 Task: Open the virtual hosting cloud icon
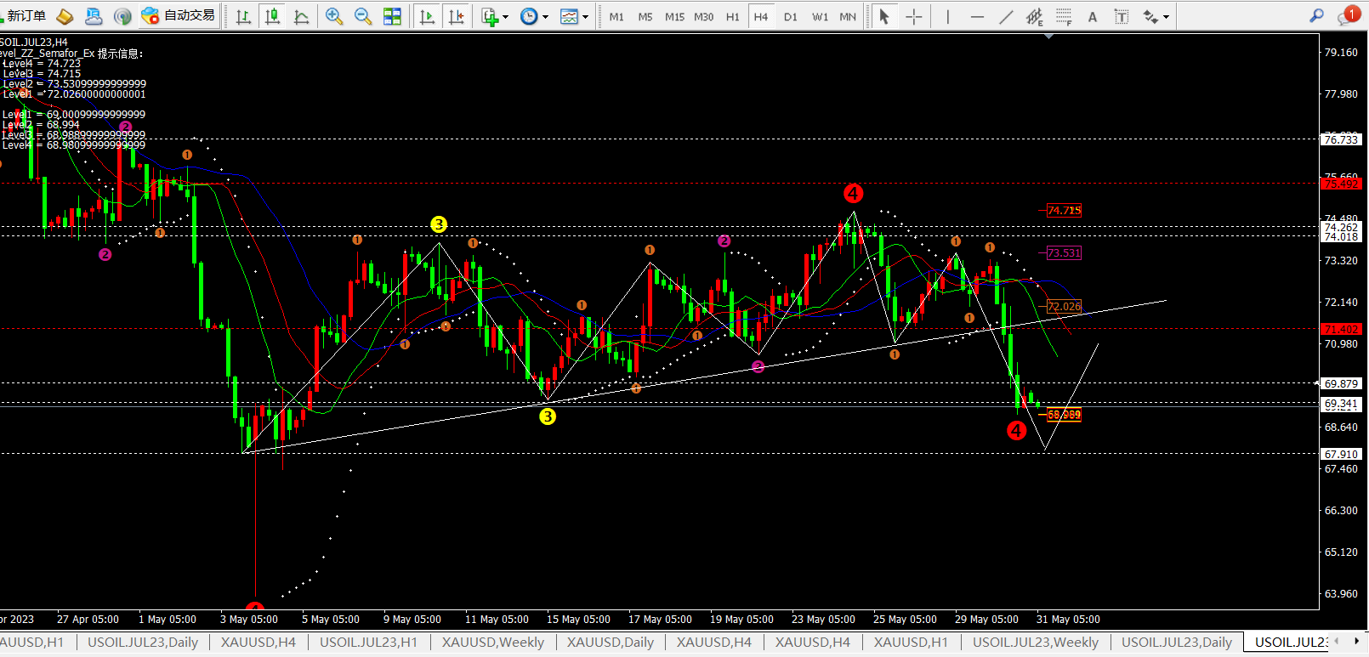tap(94, 16)
